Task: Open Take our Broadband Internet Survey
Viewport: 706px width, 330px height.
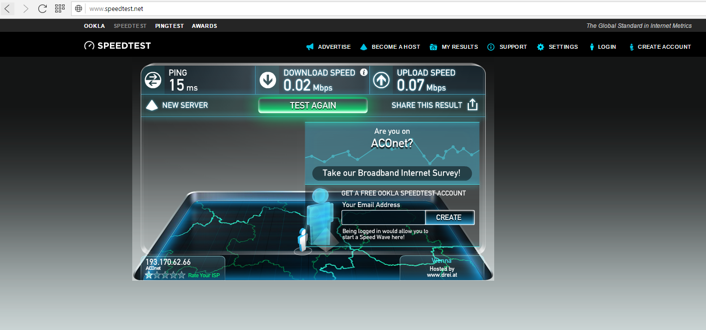Action: pos(392,173)
